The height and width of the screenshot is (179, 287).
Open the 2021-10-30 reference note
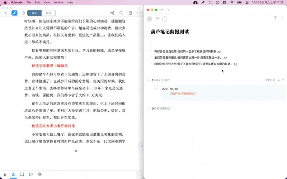[170, 89]
